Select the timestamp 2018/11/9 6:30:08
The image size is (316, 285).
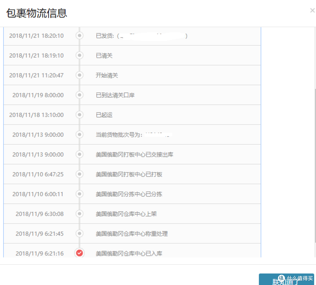pyautogui.click(x=40, y=214)
